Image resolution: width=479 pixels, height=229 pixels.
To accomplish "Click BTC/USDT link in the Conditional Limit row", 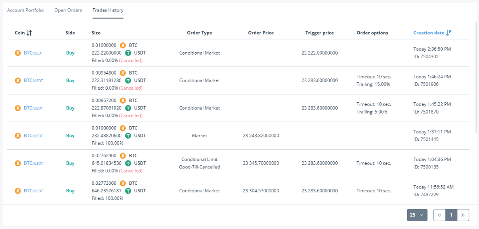I will pos(33,163).
